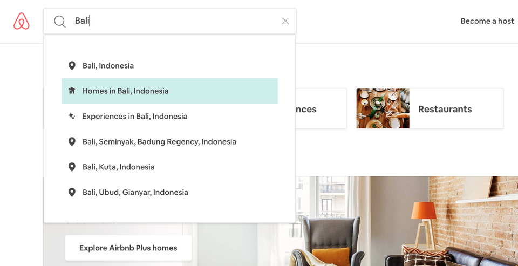The image size is (518, 266).
Task: Choose Experiences in Bali, Indonesia suggestion
Action: click(169, 117)
